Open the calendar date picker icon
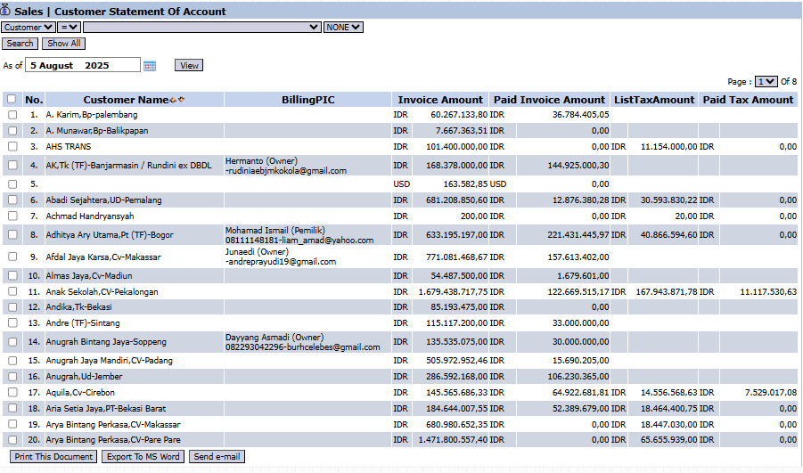 [x=150, y=66]
